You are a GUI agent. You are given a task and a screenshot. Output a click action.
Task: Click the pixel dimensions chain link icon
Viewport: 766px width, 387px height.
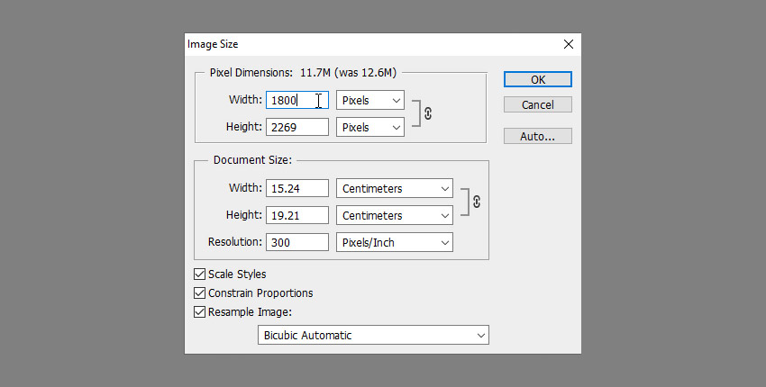(428, 113)
